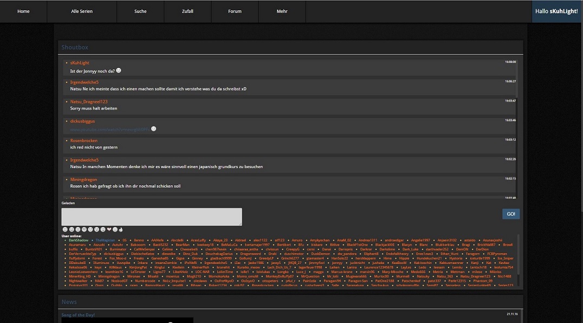Click the smiley after dickusbiggus's YouTube link

pyautogui.click(x=154, y=129)
